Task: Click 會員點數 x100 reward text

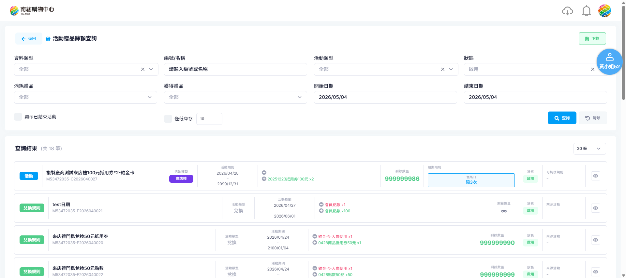Action: pyautogui.click(x=337, y=211)
